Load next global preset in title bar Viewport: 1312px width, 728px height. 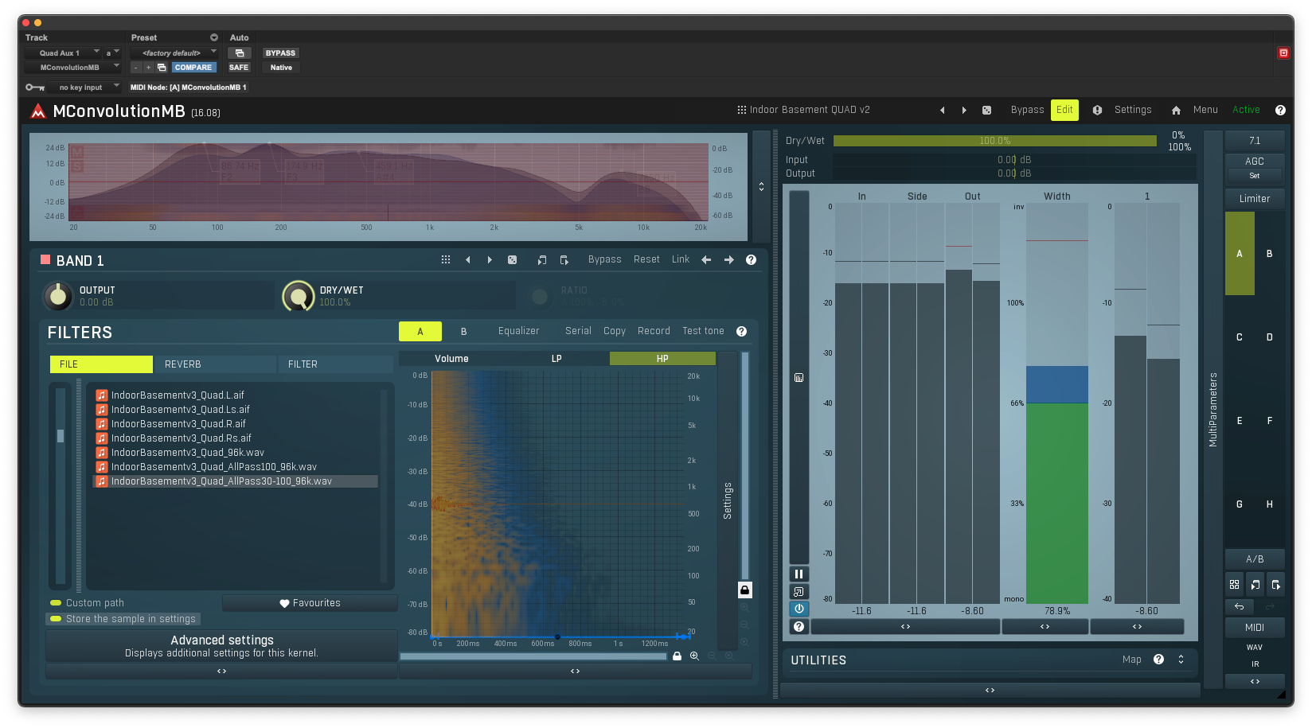point(964,111)
